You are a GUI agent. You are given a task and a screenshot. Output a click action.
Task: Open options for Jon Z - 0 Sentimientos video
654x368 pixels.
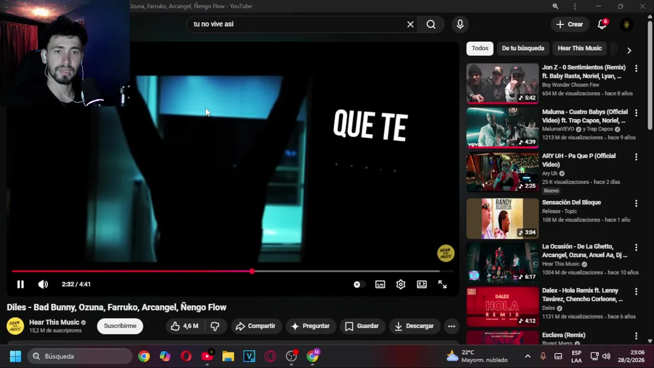[636, 68]
